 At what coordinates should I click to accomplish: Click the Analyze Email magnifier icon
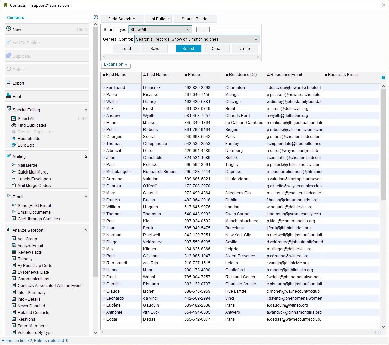(14, 245)
